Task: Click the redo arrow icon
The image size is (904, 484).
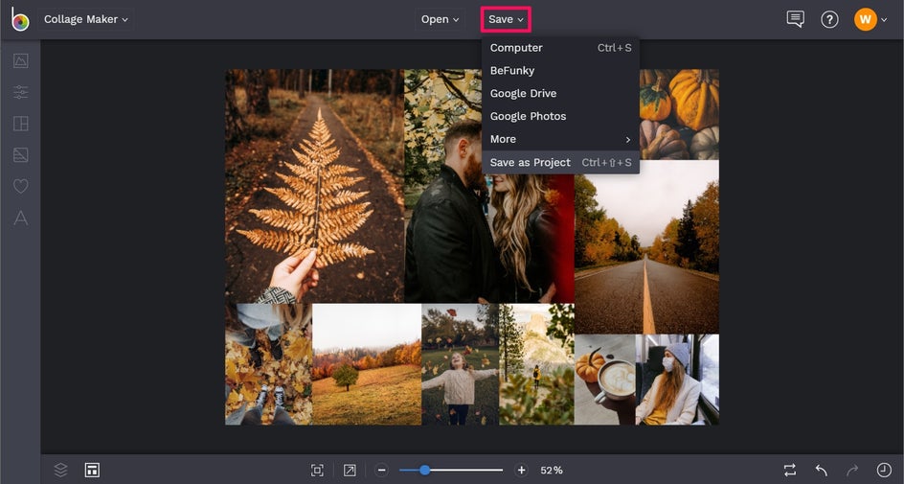Action: point(852,471)
